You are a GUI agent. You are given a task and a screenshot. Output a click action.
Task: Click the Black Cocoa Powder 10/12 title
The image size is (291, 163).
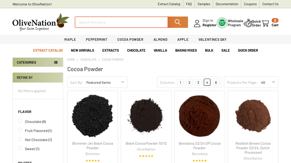pos(146,143)
